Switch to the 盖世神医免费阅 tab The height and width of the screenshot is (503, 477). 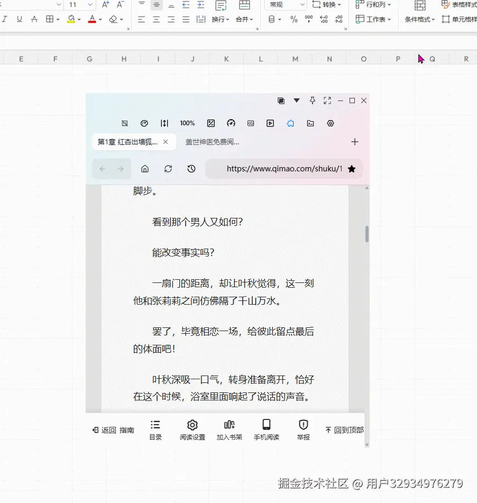tap(213, 142)
